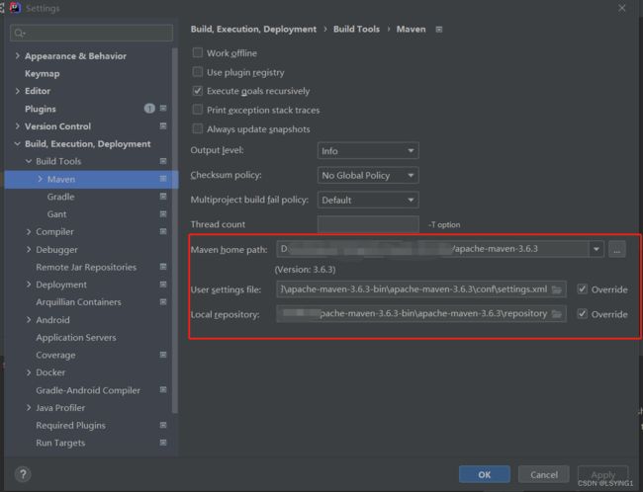Expand the Editor section
Viewport: 643px width, 492px height.
click(18, 91)
